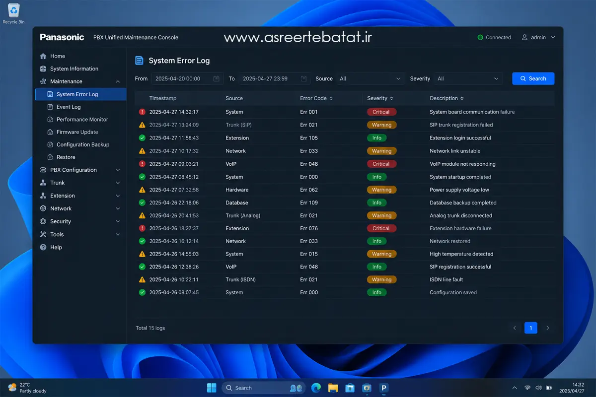Click the Maintenance wrench icon

tap(43, 81)
